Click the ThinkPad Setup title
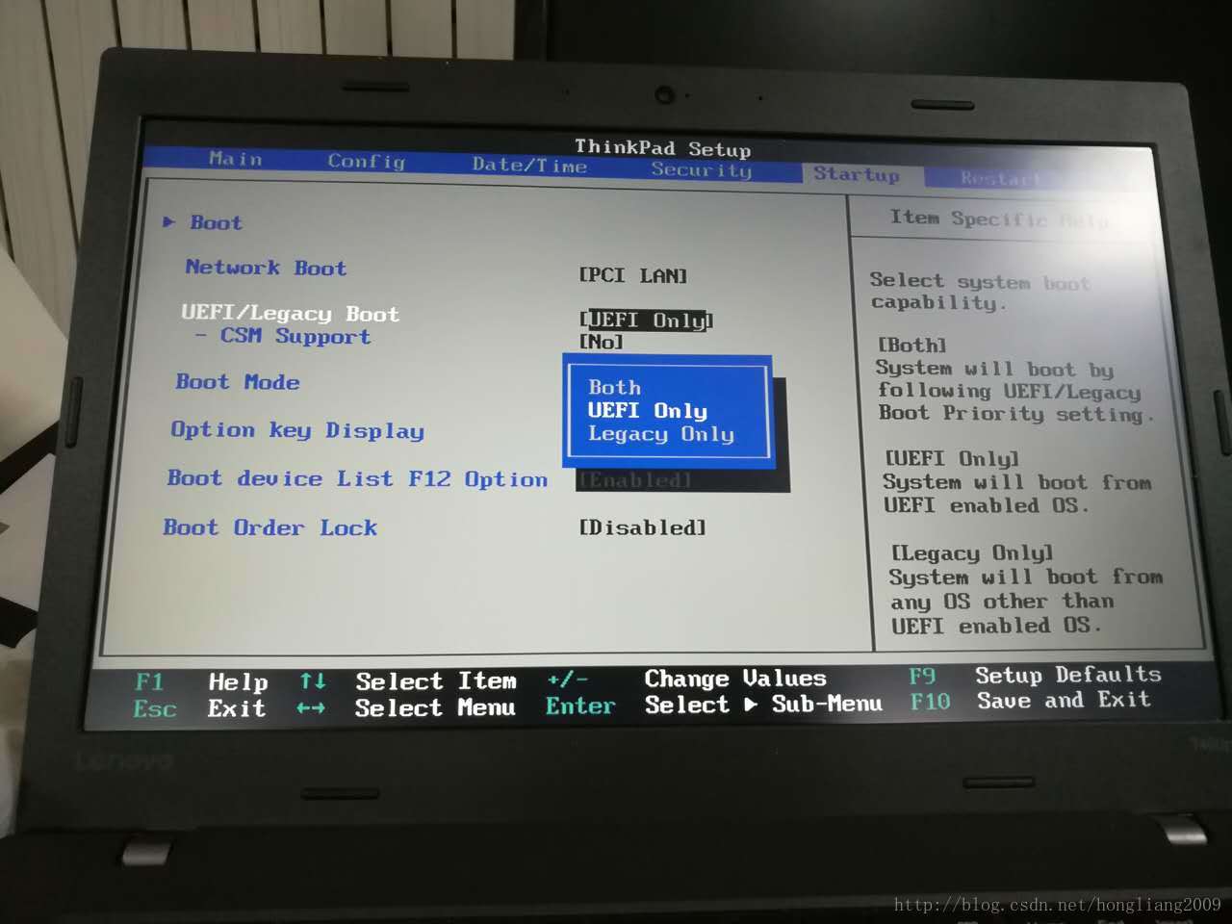 coord(662,147)
